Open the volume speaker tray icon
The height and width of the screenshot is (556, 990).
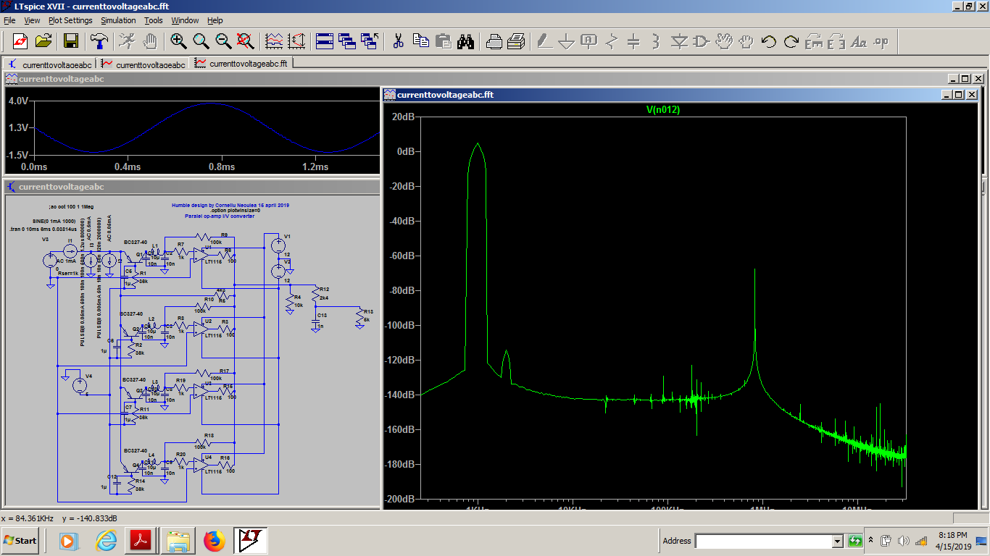click(x=903, y=541)
